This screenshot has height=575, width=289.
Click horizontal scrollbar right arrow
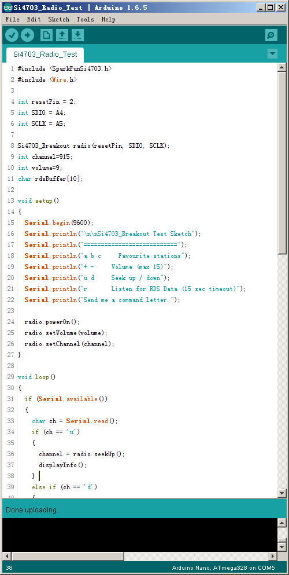(x=273, y=556)
